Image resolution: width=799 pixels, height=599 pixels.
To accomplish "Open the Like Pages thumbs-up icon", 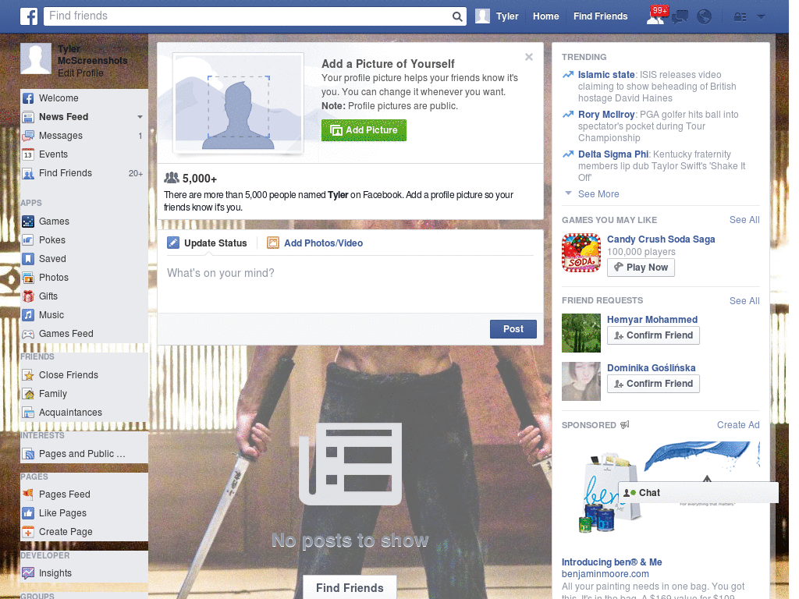I will [x=28, y=513].
